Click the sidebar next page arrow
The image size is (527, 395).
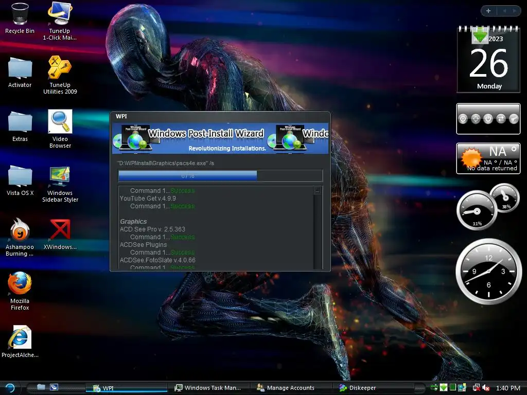(514, 11)
